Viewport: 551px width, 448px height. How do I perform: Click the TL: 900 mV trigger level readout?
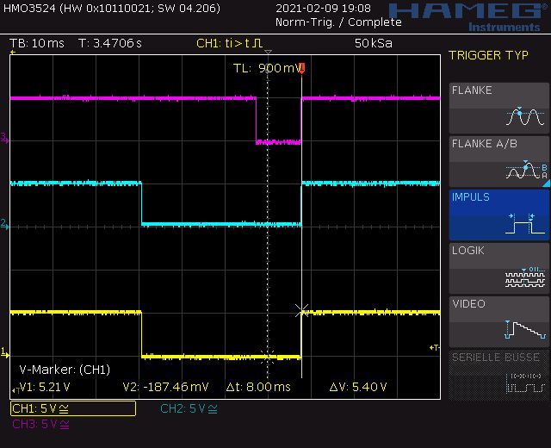pos(268,68)
